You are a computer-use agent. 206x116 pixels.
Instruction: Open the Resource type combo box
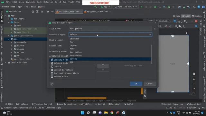point(110,34)
